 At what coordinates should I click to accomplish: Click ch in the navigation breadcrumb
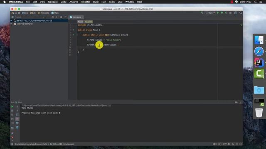click(33, 13)
